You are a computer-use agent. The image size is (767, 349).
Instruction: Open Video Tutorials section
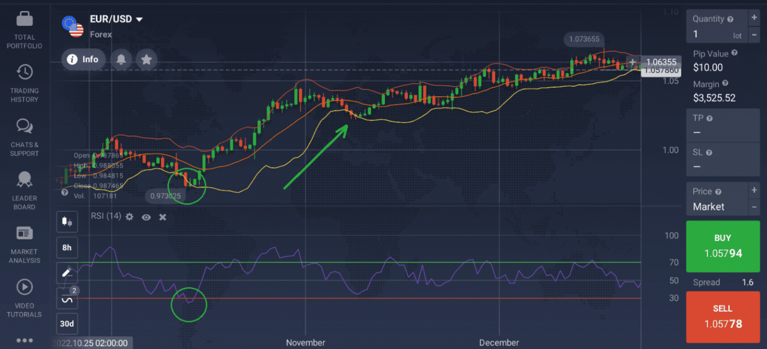pos(24,298)
